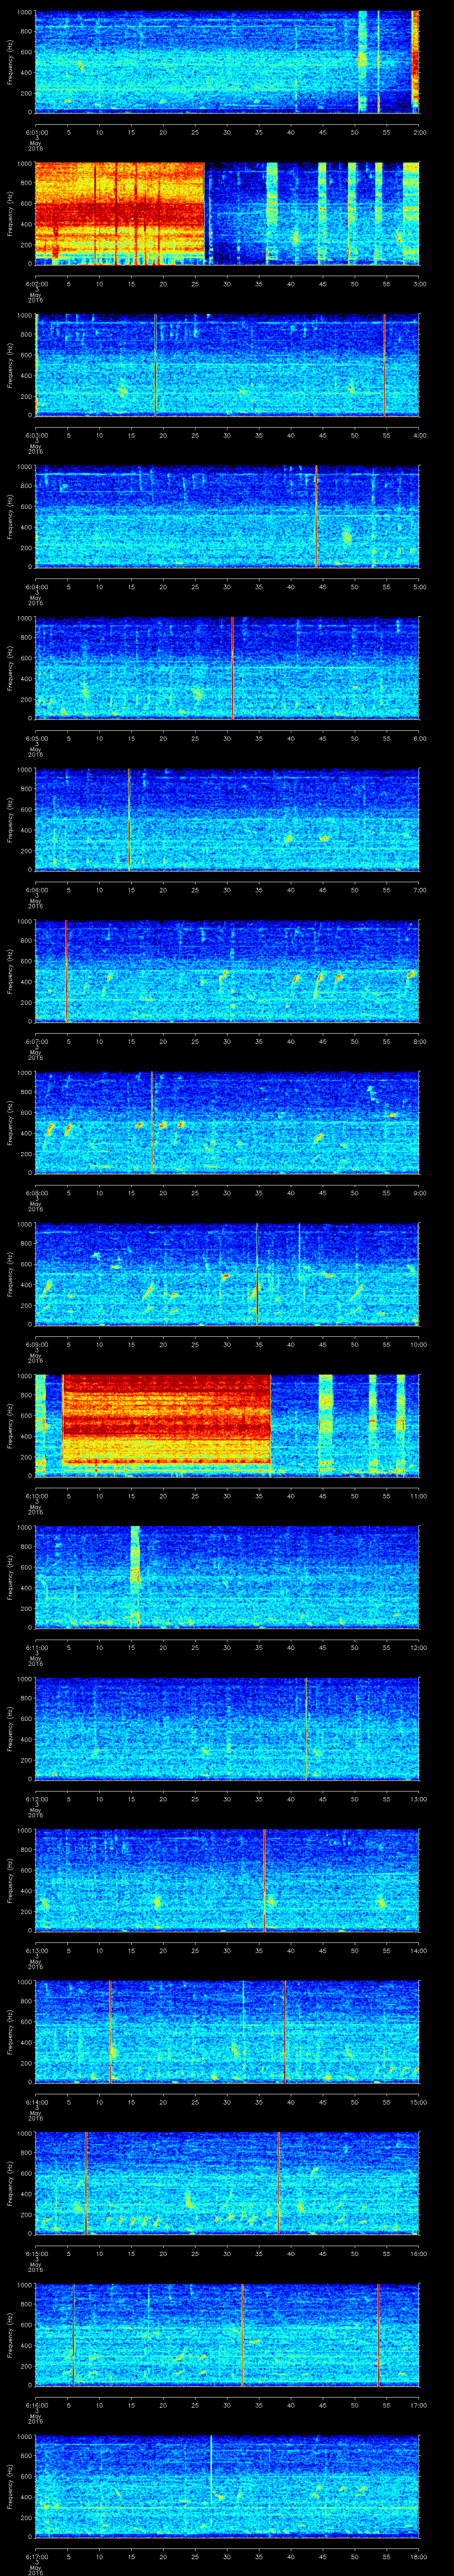
Task: Click the '3:00' end time label
Action: (419, 284)
